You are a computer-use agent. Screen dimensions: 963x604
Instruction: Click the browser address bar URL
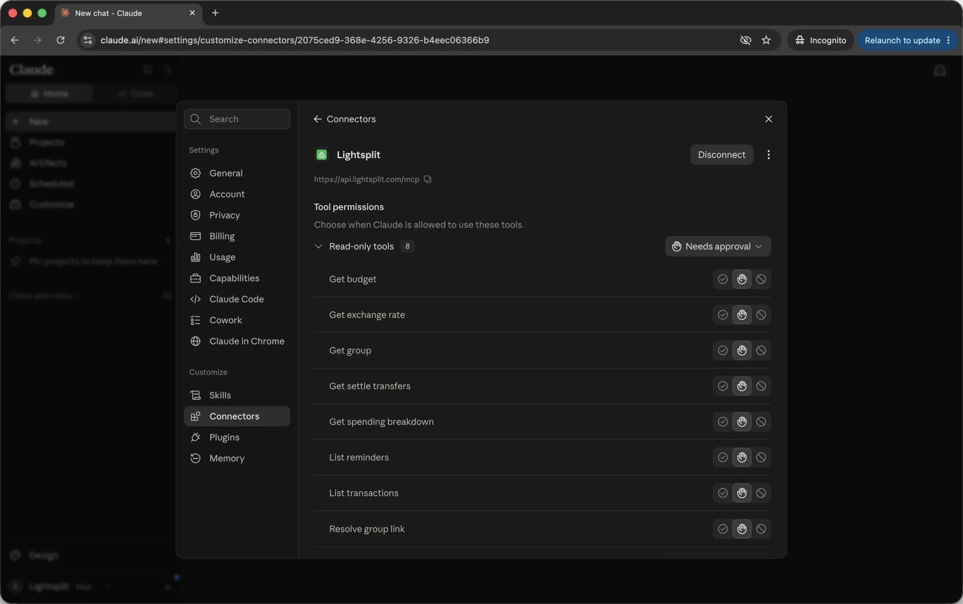tap(294, 40)
